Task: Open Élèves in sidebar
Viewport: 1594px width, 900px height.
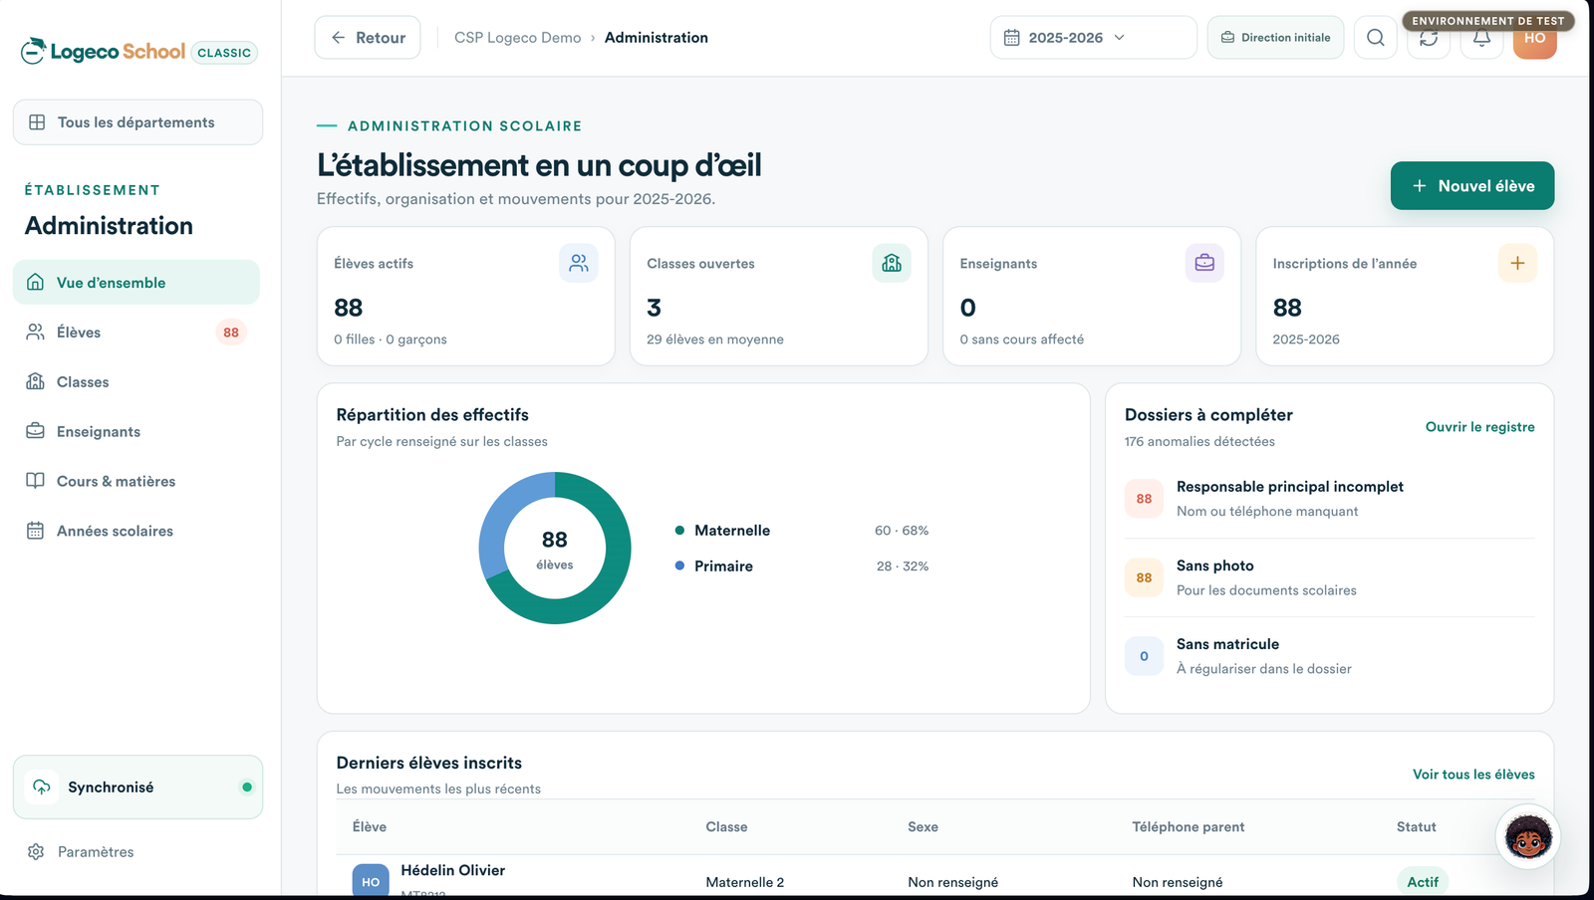Action: (x=136, y=332)
